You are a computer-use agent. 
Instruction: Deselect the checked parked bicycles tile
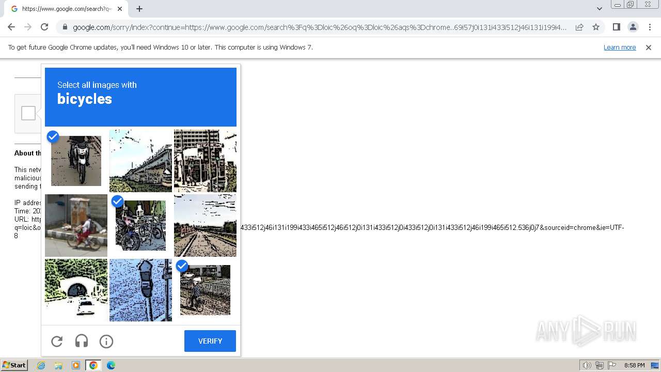pyautogui.click(x=140, y=225)
